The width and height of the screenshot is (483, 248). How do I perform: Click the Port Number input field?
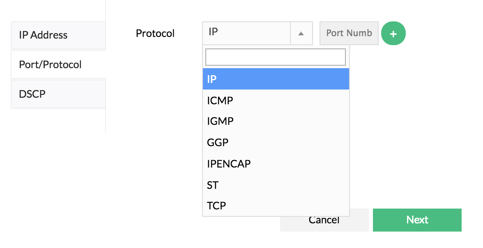coord(349,33)
